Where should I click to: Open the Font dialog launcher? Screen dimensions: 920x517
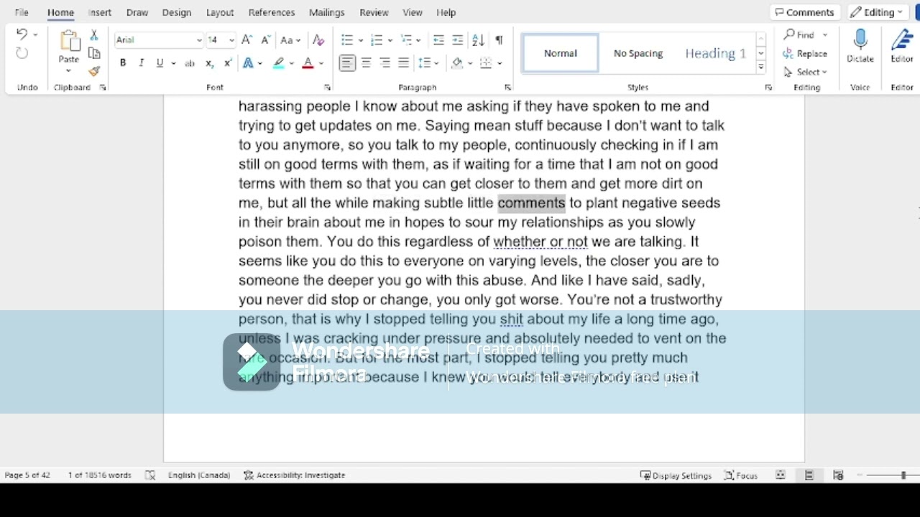pyautogui.click(x=327, y=88)
